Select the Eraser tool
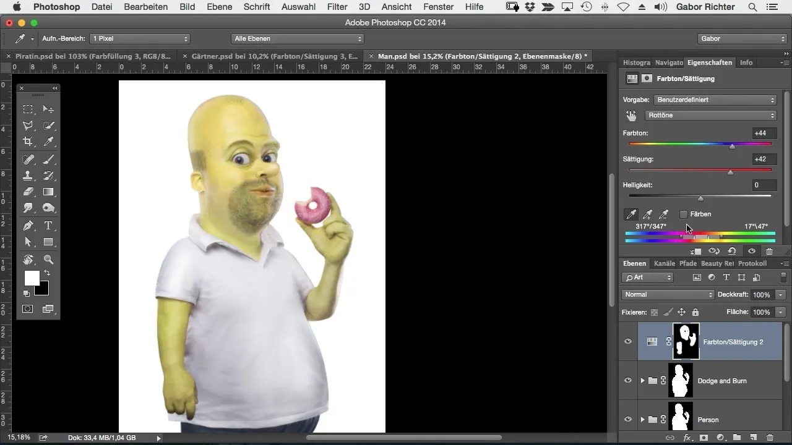The width and height of the screenshot is (792, 445). coord(28,192)
